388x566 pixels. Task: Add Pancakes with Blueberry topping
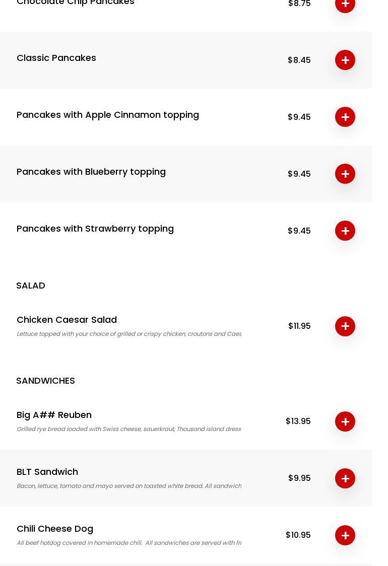[x=345, y=174]
